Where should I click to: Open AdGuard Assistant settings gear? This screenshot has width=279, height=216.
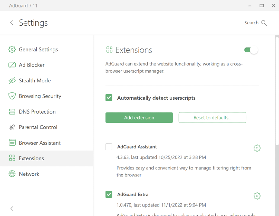pos(257,148)
